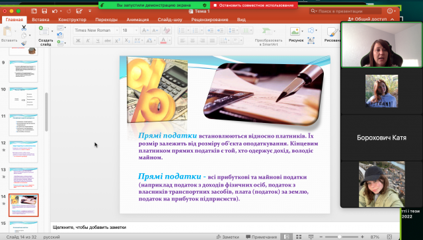Collapse the ribbon chevron near Общий доступ
The image size is (423, 240).
point(392,19)
